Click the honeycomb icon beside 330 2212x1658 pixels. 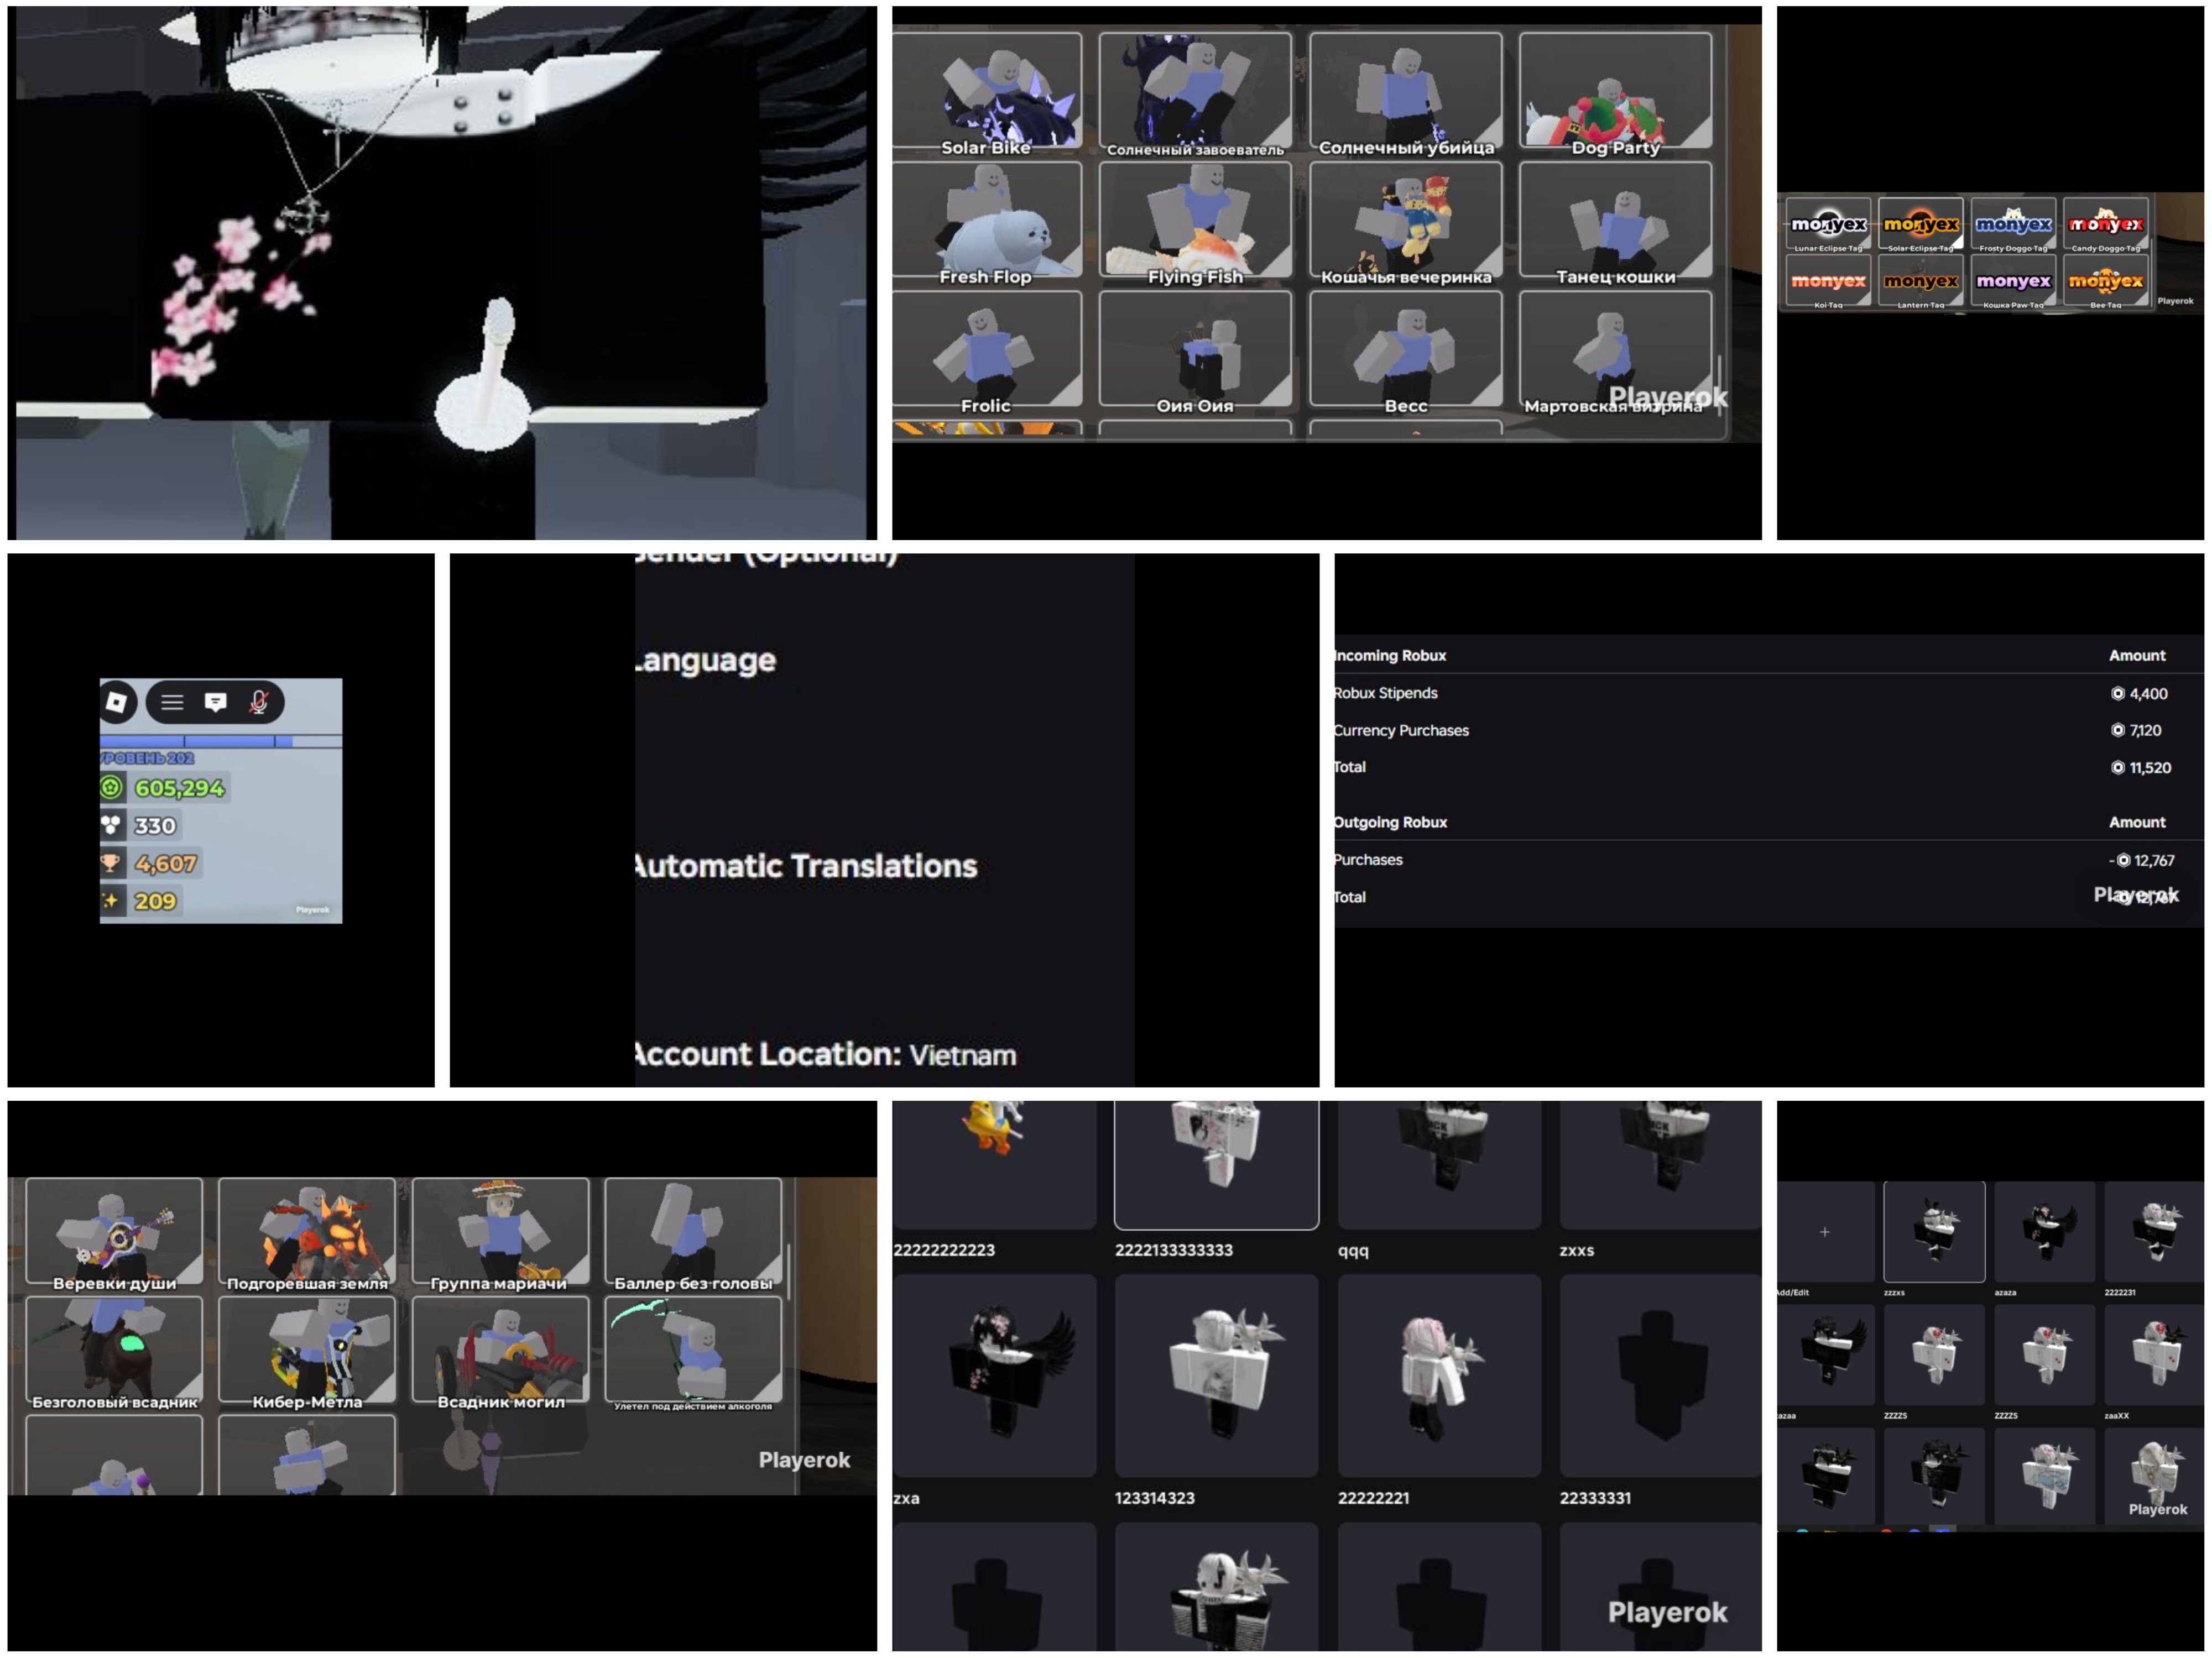[111, 825]
